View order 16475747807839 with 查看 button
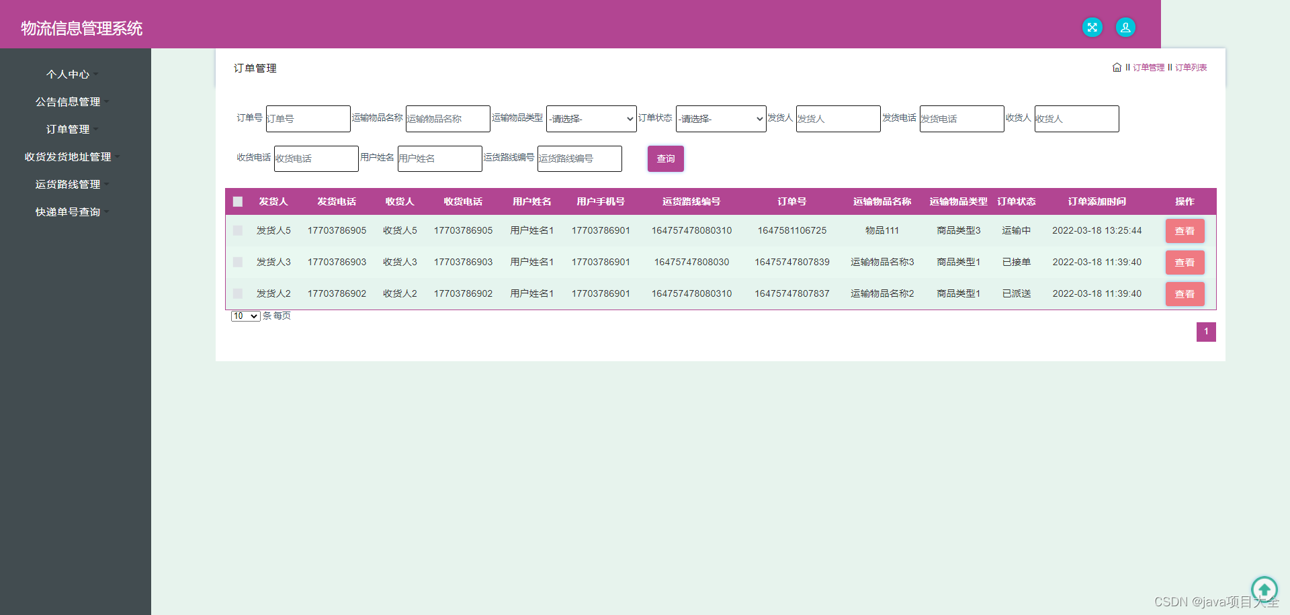This screenshot has height=615, width=1290. coord(1185,263)
